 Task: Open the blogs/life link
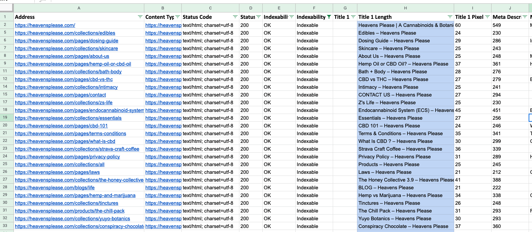point(55,188)
